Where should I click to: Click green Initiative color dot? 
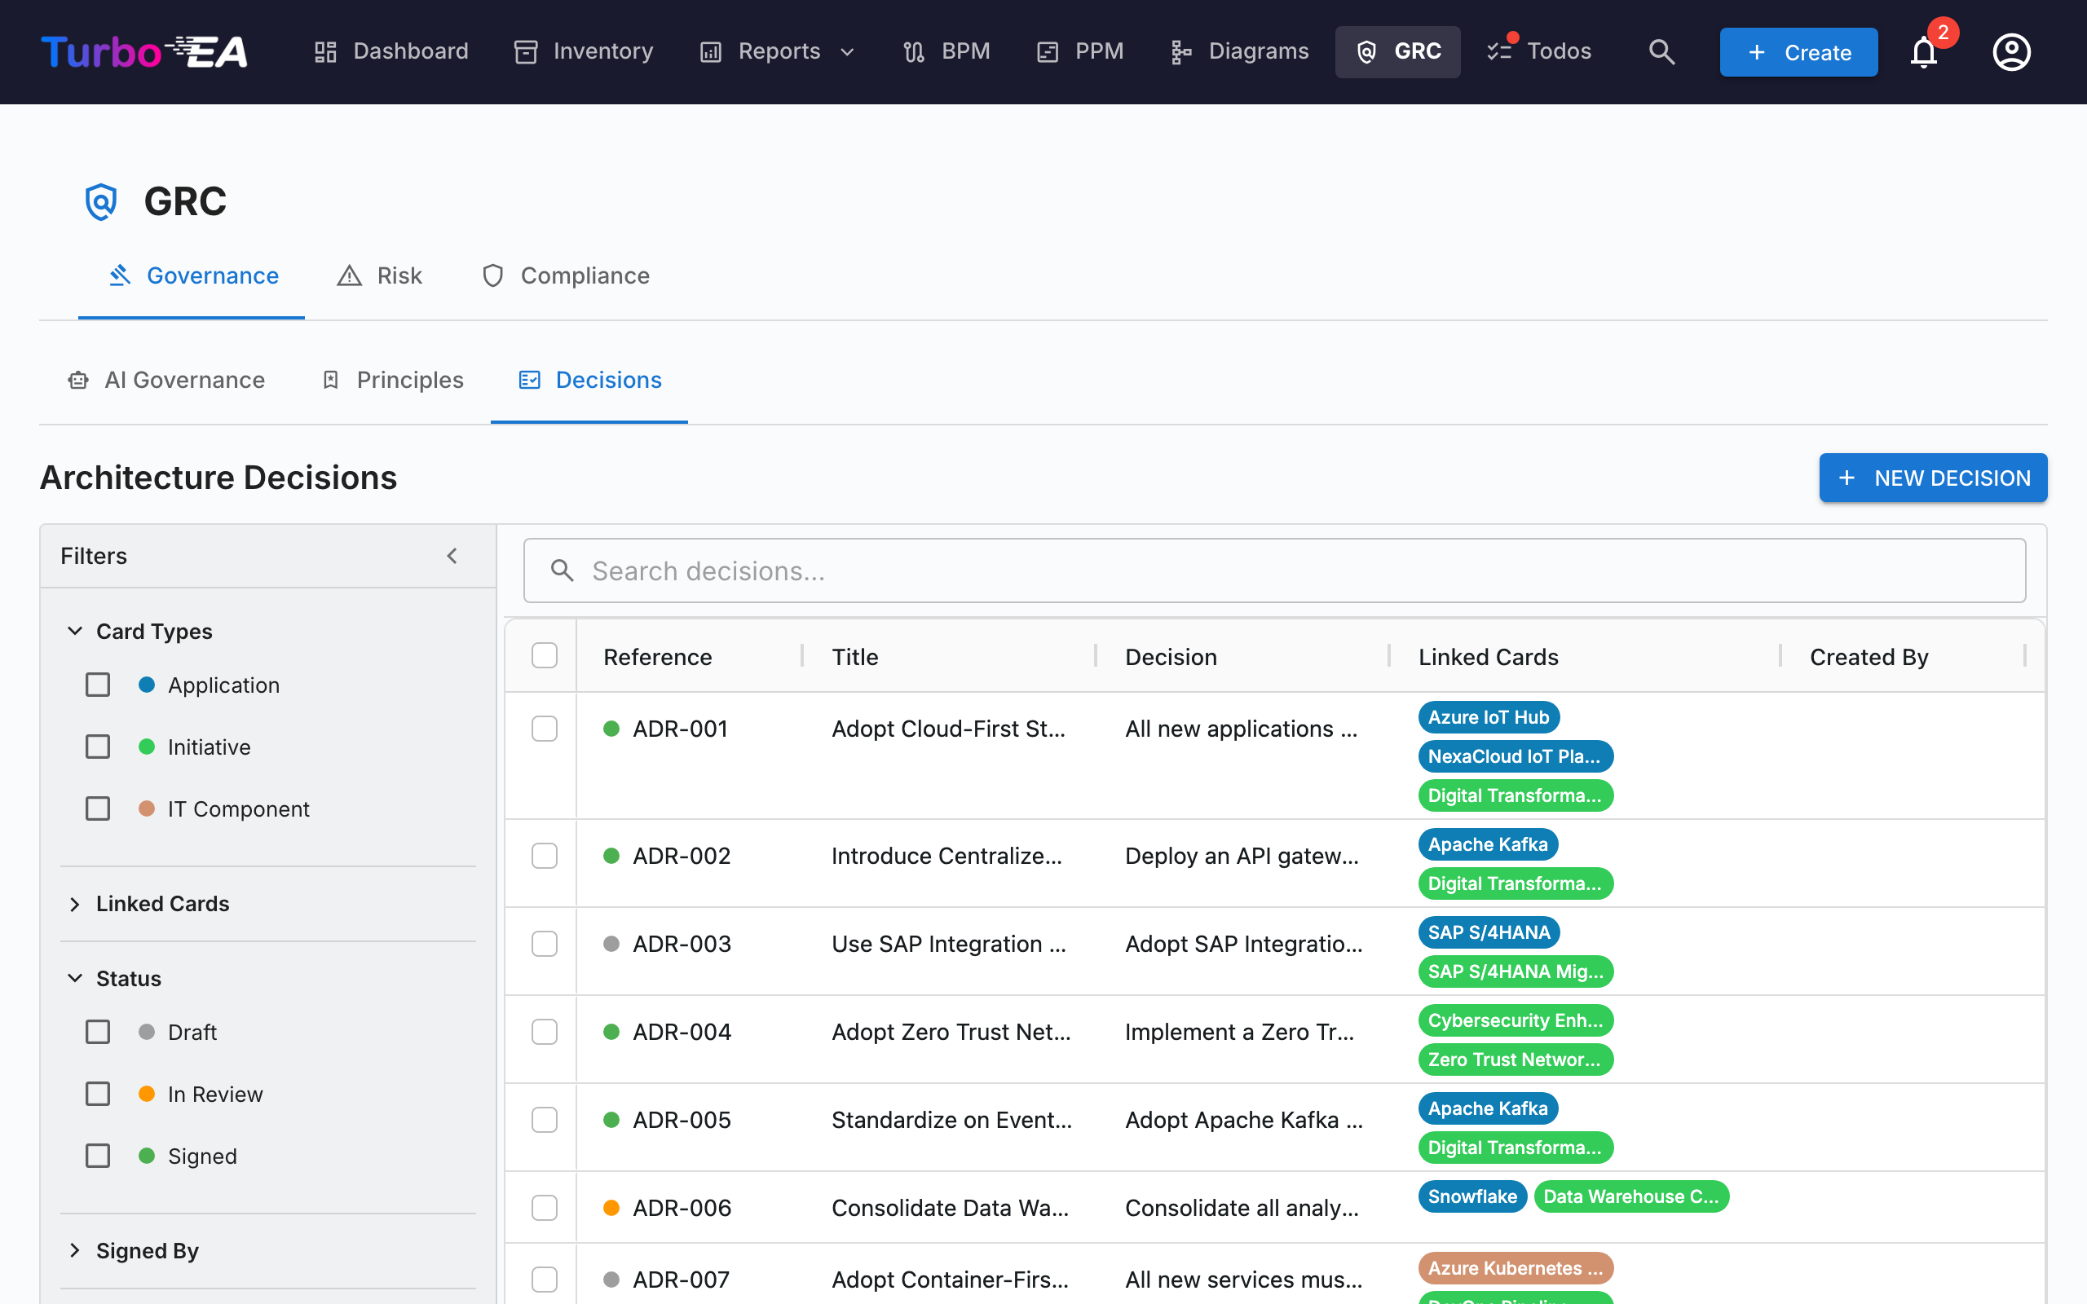[147, 747]
